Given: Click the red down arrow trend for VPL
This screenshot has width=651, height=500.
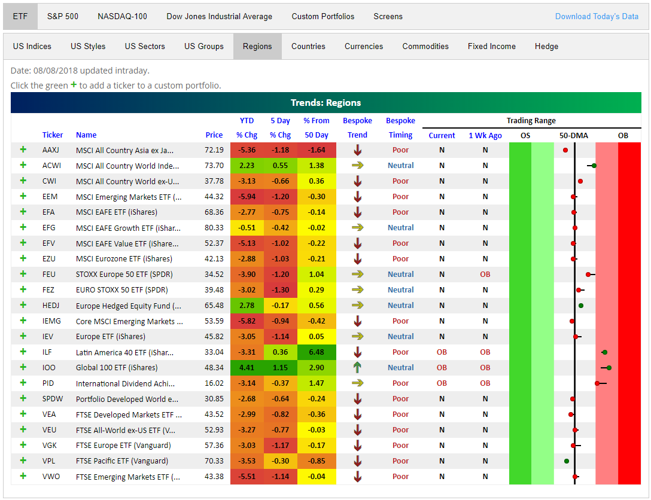Looking at the screenshot, I should pyautogui.click(x=358, y=461).
